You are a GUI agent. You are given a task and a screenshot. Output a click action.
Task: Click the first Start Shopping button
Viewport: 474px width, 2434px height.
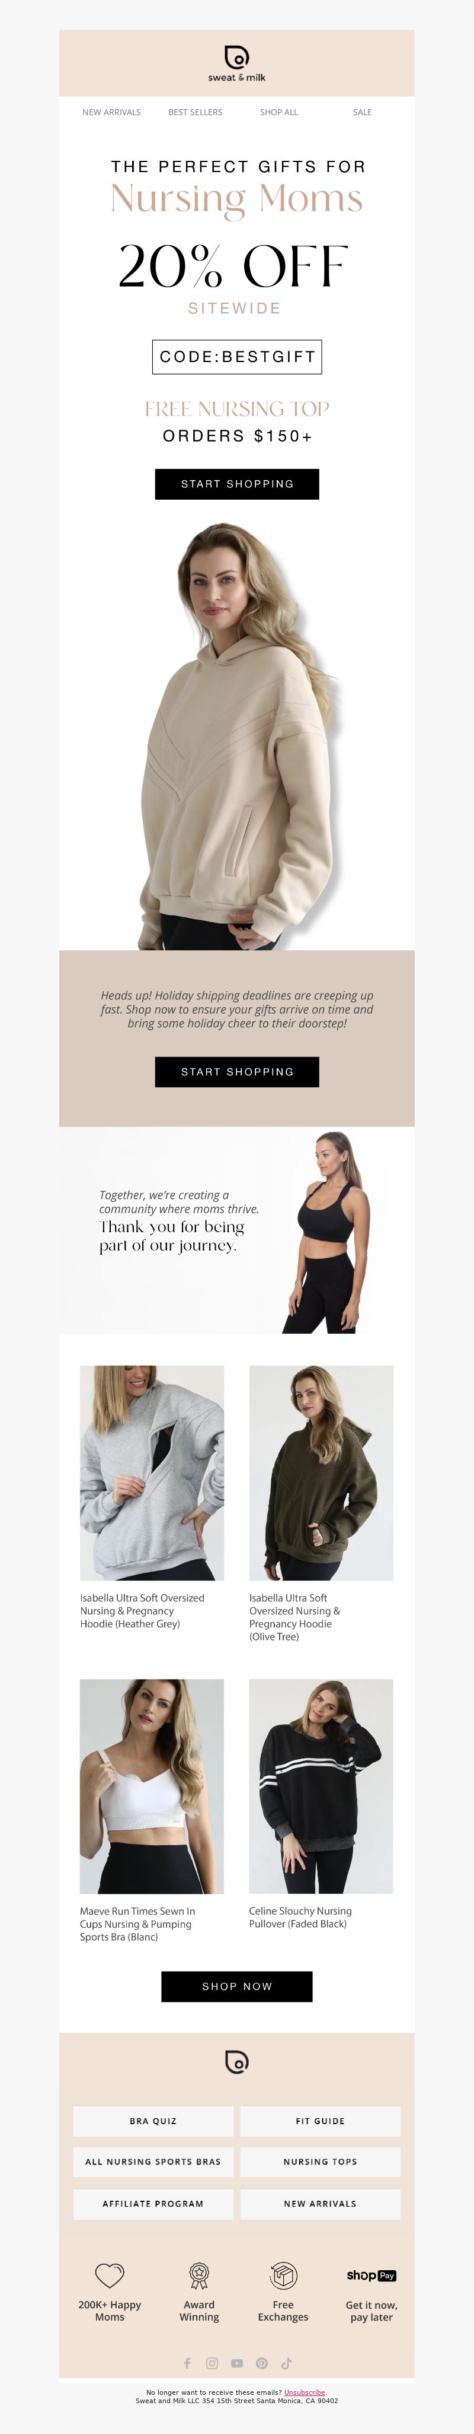point(236,484)
